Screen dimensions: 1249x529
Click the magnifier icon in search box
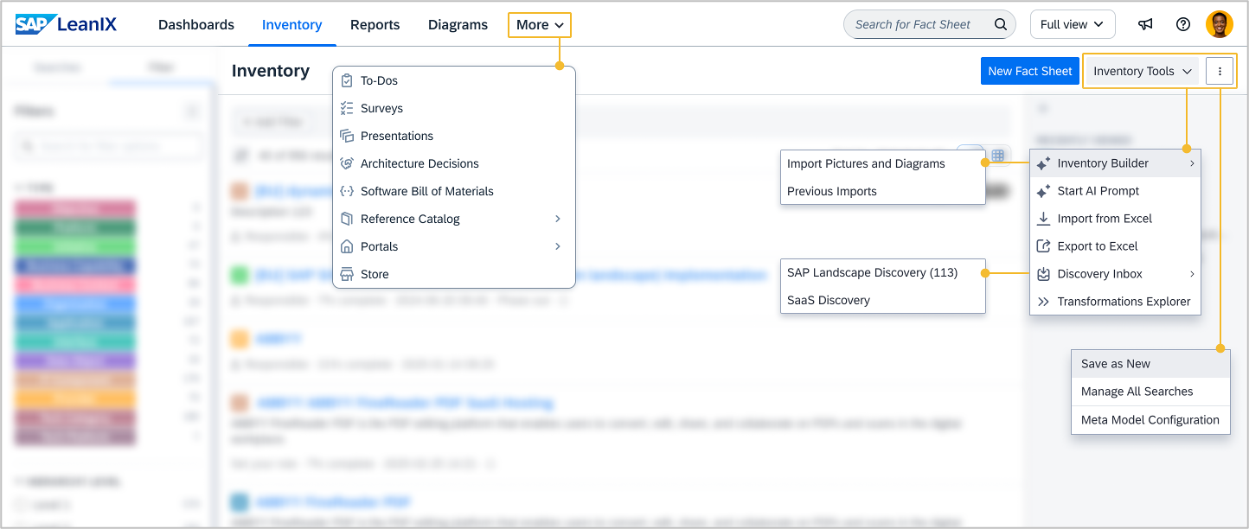[x=1001, y=24]
